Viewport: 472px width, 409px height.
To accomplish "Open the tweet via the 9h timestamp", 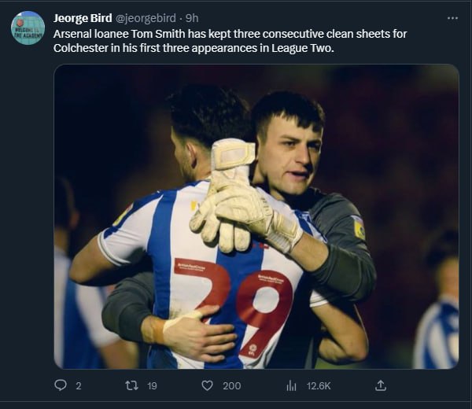I will (x=192, y=18).
